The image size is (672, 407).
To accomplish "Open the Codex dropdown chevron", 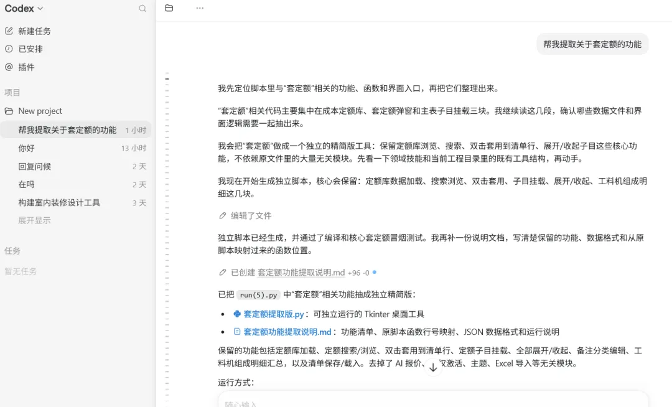I will 40,9.
